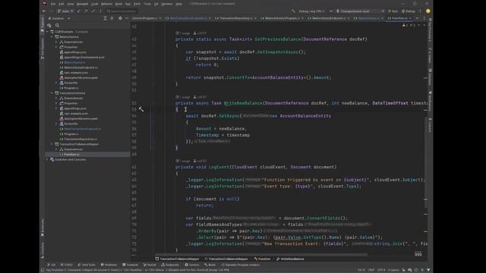
Task: Open the Git menu
Action: (x=156, y=4)
